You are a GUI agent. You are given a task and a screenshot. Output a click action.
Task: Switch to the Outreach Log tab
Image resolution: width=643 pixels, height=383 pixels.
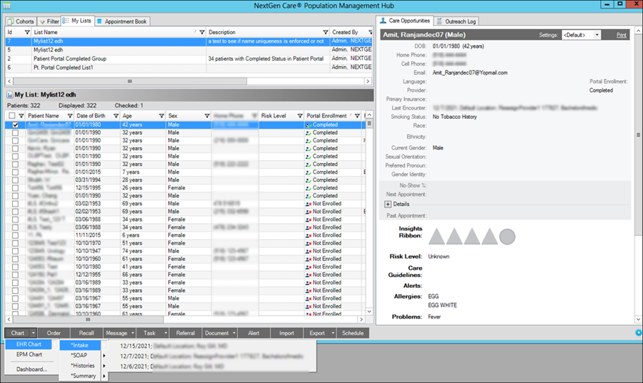[456, 21]
